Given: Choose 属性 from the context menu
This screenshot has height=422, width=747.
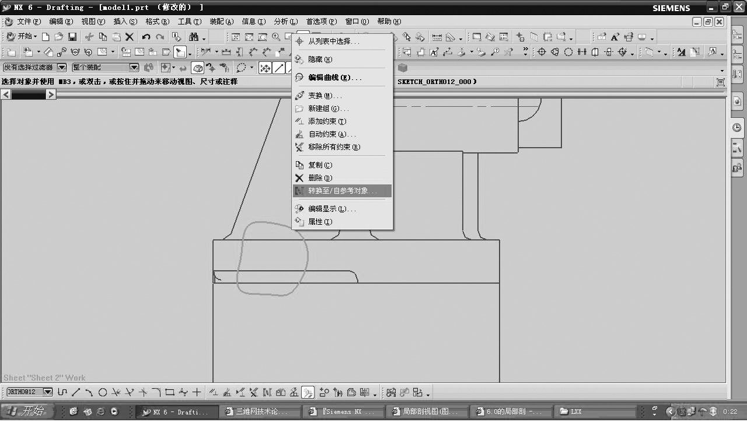Looking at the screenshot, I should pyautogui.click(x=343, y=222).
